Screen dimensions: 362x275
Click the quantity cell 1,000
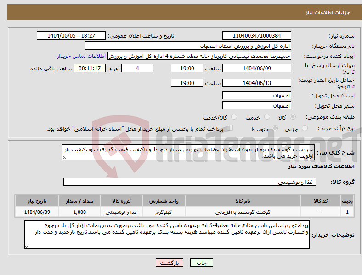click(79, 212)
